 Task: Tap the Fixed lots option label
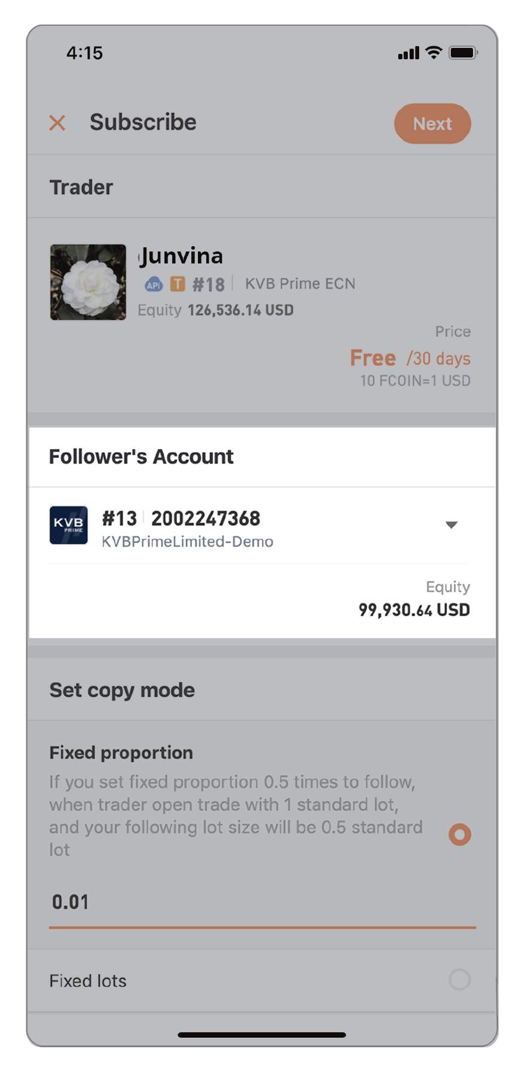pyautogui.click(x=88, y=981)
